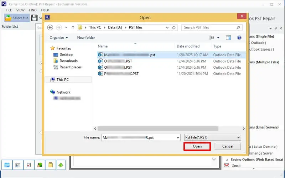
Task: Open dialog help question mark
Action: click(x=239, y=38)
